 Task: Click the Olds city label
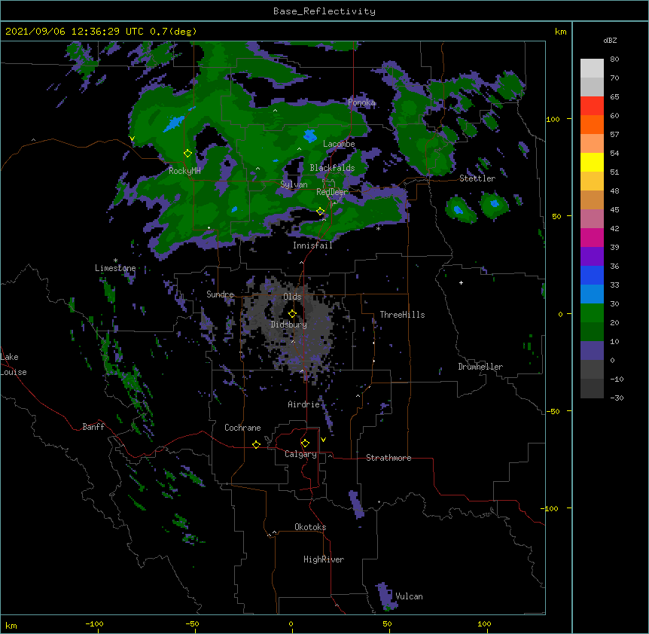[x=292, y=297]
